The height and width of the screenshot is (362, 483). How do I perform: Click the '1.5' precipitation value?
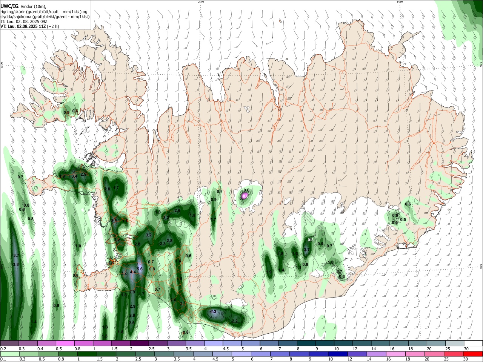[x=179, y=279]
